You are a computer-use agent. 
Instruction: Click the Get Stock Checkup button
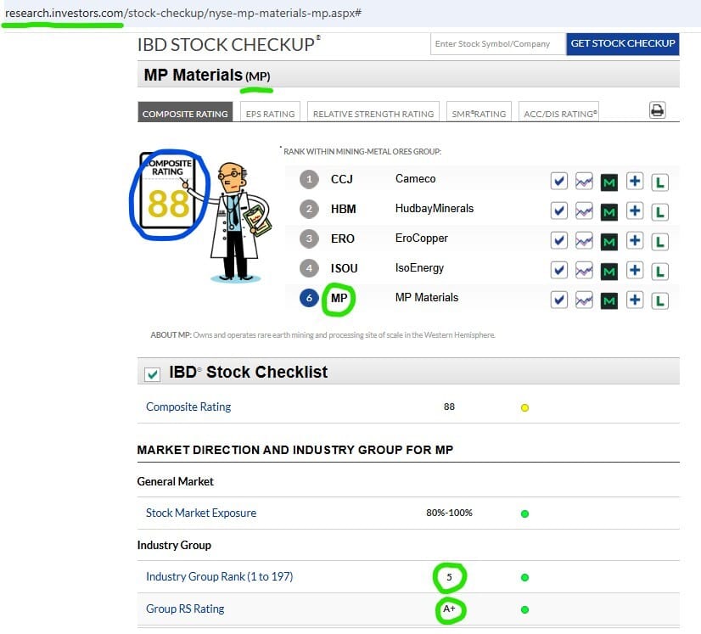[623, 44]
